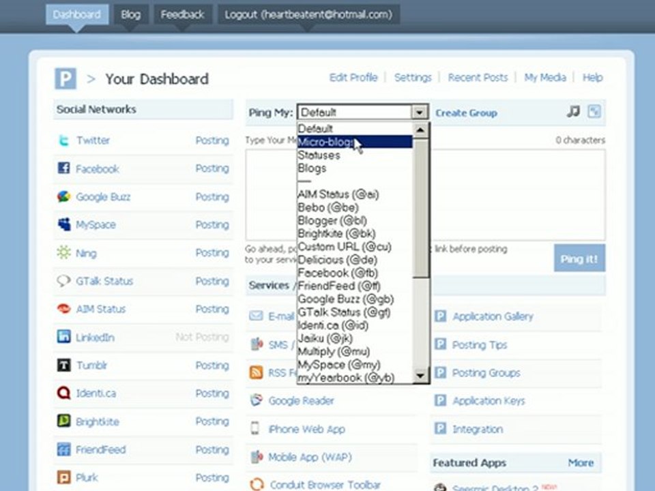Image resolution: width=655 pixels, height=491 pixels.
Task: Click the Brightkite icon
Action: tap(63, 421)
